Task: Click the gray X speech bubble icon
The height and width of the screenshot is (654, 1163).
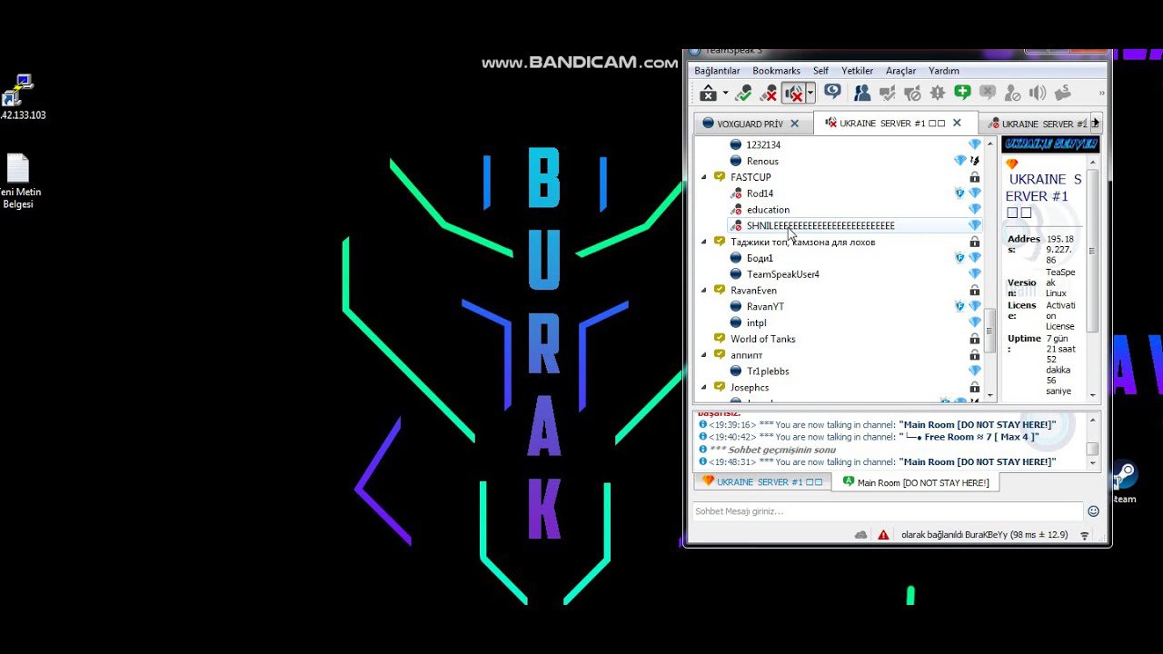Action: pos(988,93)
